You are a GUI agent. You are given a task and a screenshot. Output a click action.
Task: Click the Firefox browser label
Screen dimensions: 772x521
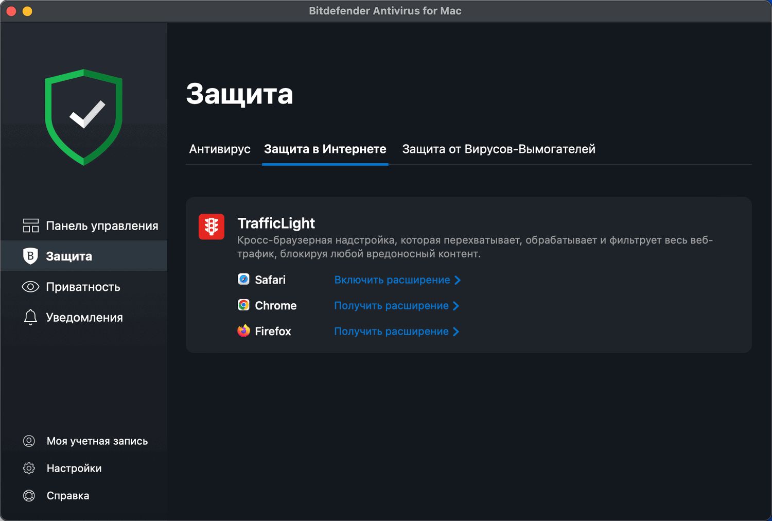click(273, 331)
